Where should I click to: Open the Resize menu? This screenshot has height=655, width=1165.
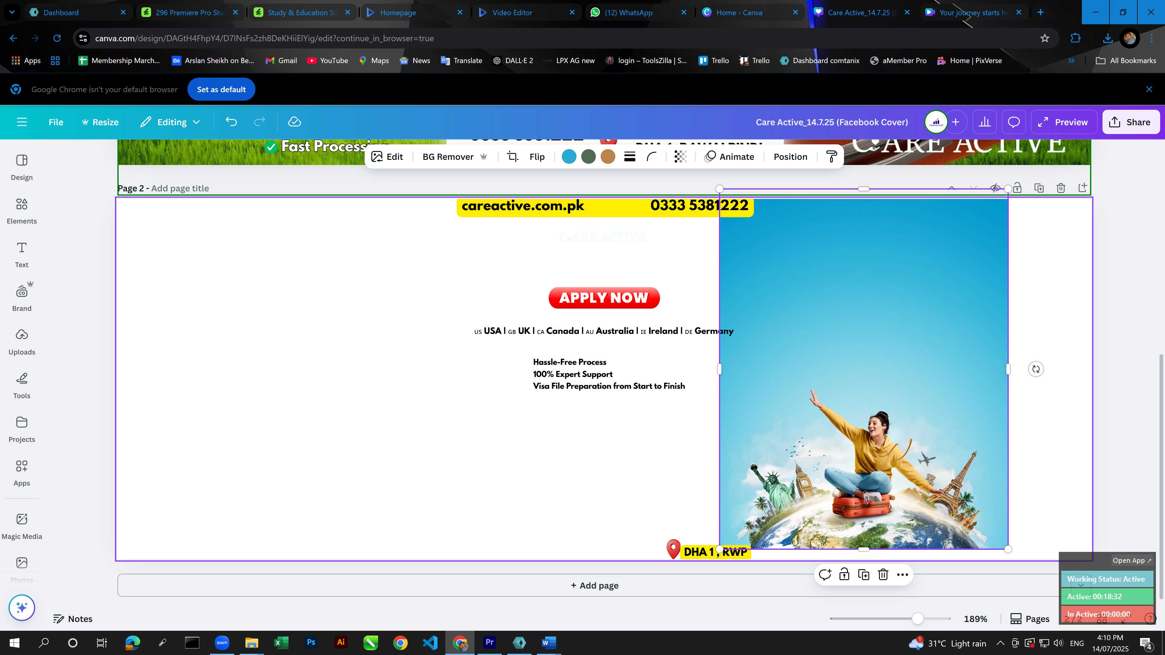point(100,122)
